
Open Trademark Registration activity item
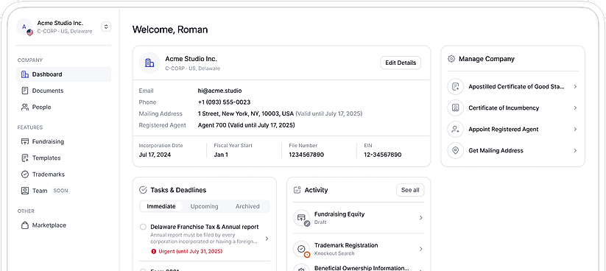click(x=359, y=249)
